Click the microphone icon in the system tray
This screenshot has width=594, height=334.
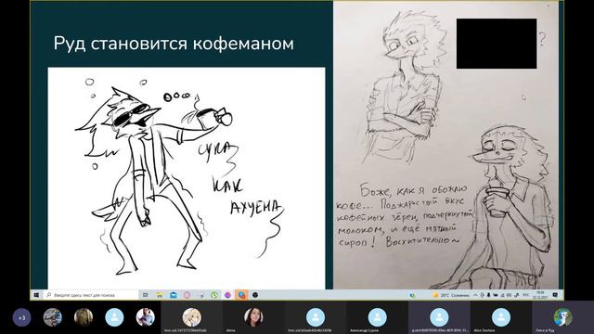point(489,295)
